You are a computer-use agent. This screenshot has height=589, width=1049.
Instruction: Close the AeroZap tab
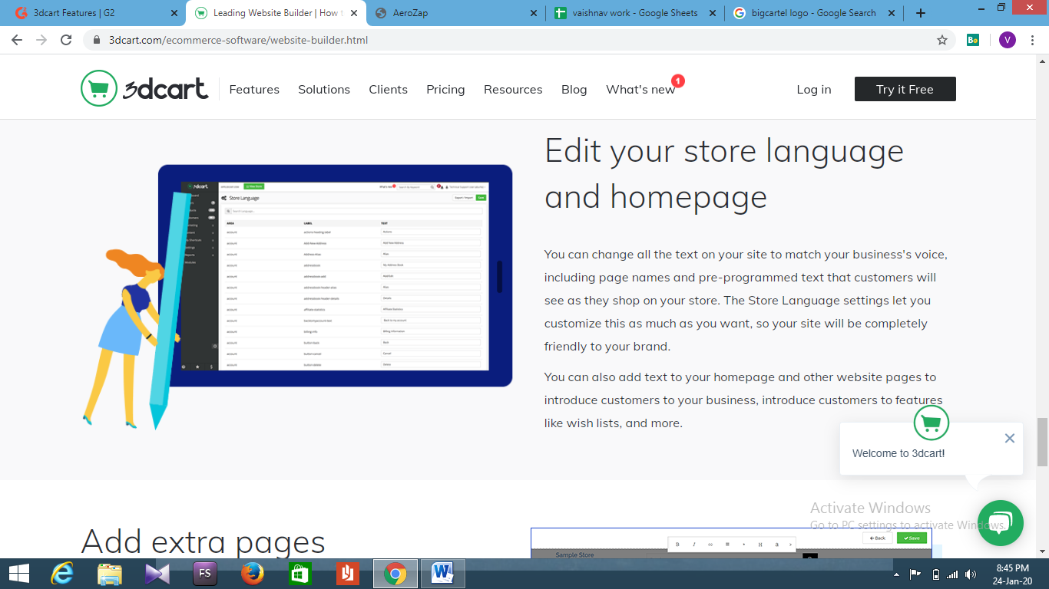pyautogui.click(x=534, y=13)
